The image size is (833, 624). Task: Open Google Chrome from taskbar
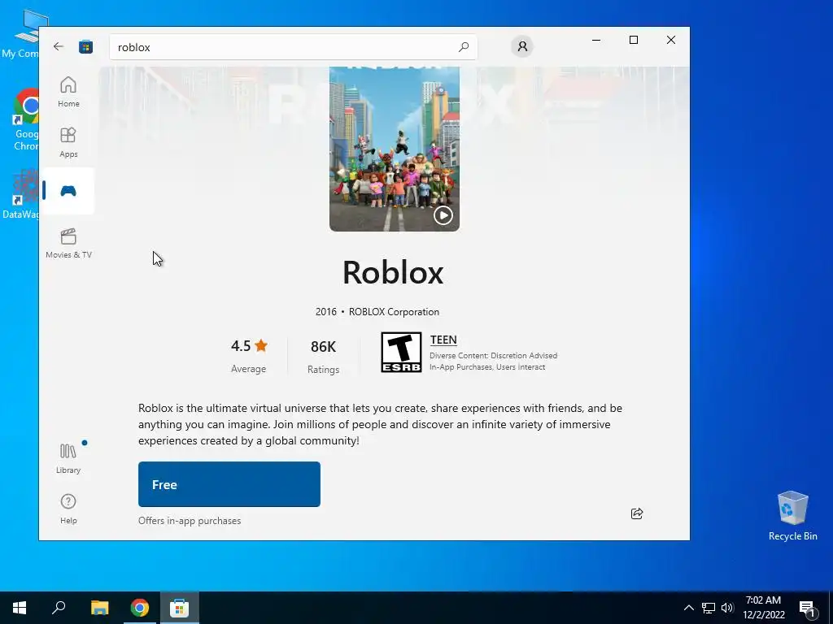pyautogui.click(x=140, y=608)
